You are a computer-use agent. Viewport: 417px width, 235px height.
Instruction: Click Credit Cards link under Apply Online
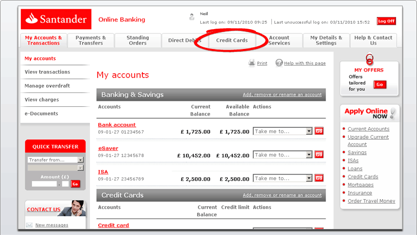363,177
